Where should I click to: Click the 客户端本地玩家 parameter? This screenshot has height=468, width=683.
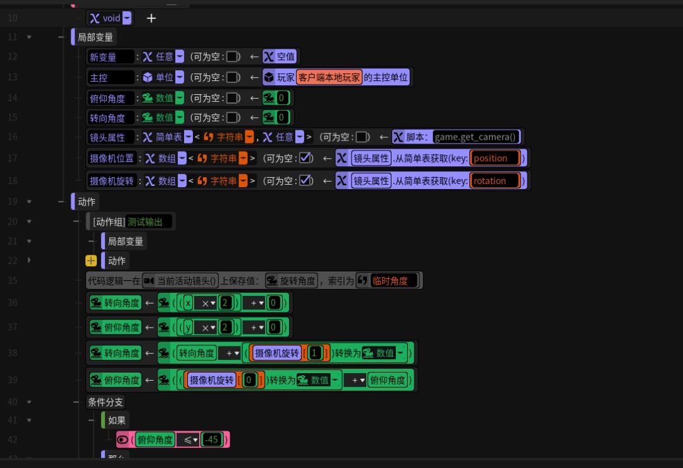click(329, 77)
